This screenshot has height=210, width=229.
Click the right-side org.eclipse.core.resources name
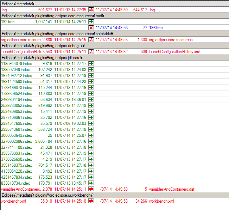point(171,40)
